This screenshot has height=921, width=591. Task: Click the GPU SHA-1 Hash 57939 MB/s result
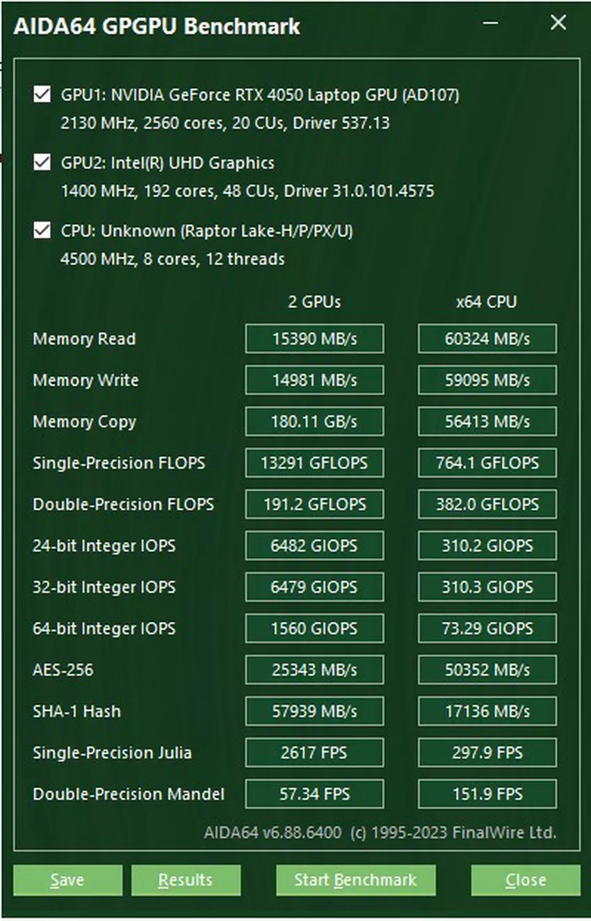click(314, 712)
